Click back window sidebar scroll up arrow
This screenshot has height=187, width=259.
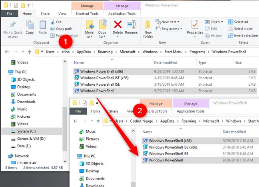click(x=65, y=62)
